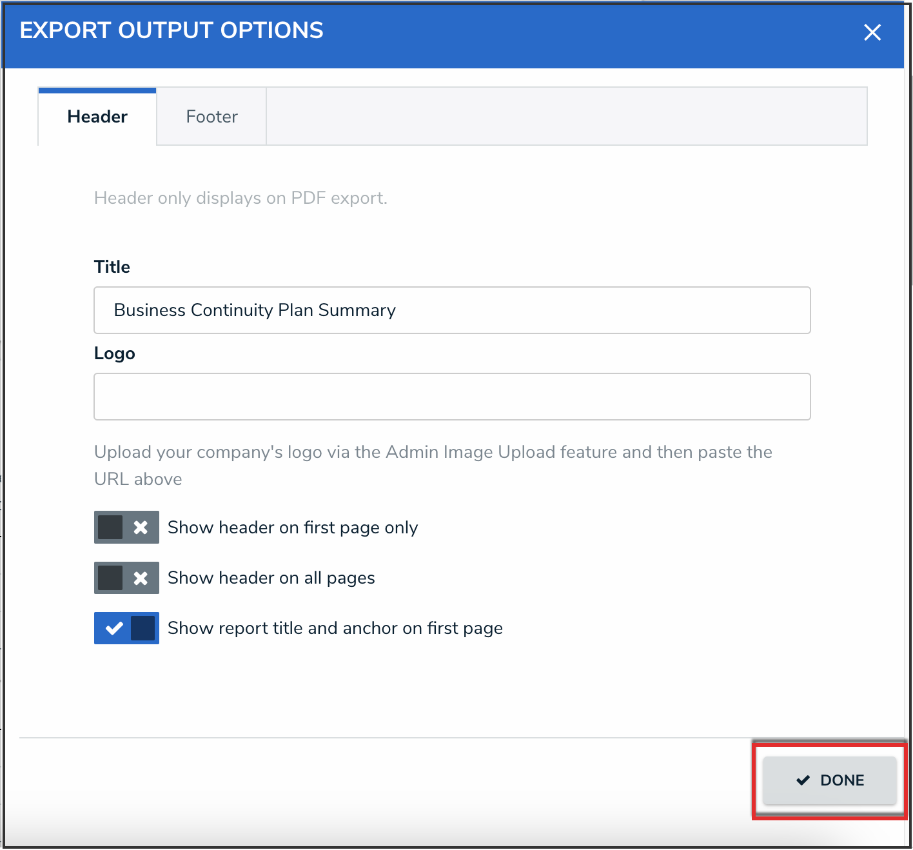Enable Show header on first page only
The width and height of the screenshot is (913, 850).
click(x=126, y=528)
